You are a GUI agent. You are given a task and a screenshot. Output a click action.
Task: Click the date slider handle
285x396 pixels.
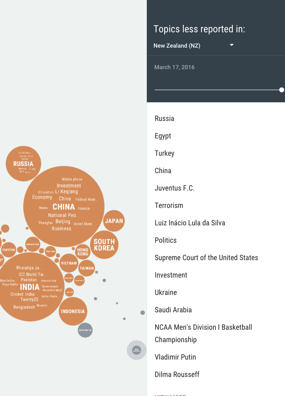[x=281, y=90]
